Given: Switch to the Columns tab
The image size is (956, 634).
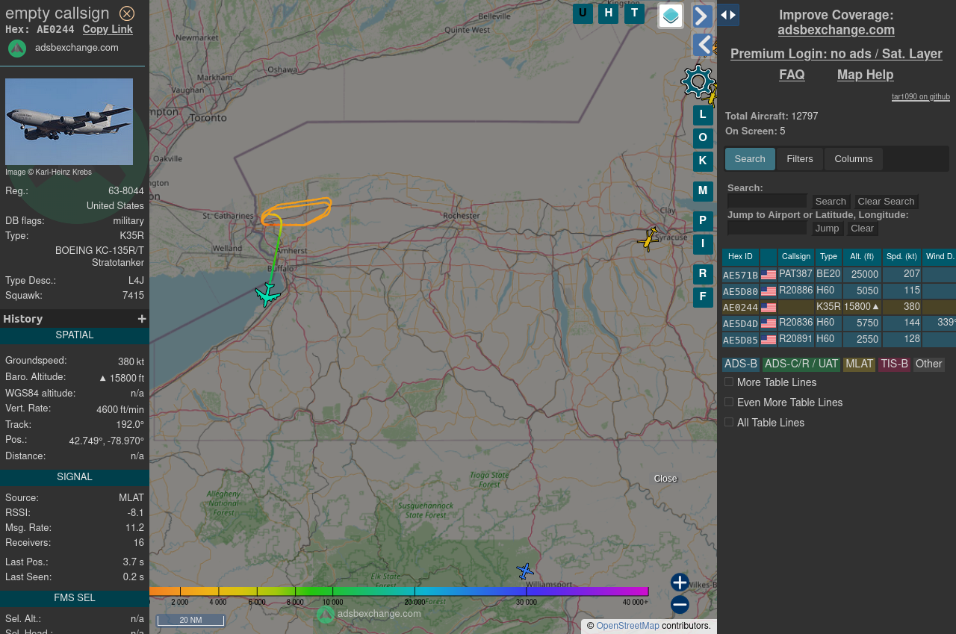Looking at the screenshot, I should point(854,159).
